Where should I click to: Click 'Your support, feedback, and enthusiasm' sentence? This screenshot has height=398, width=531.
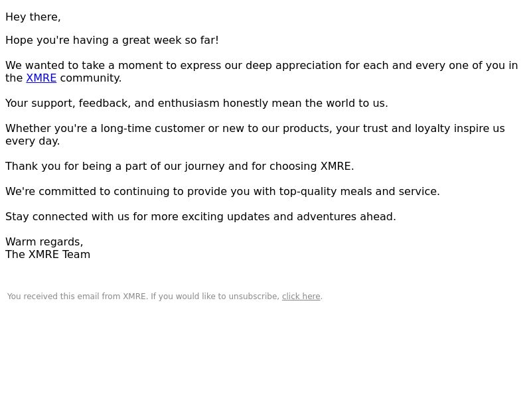[x=196, y=103]
